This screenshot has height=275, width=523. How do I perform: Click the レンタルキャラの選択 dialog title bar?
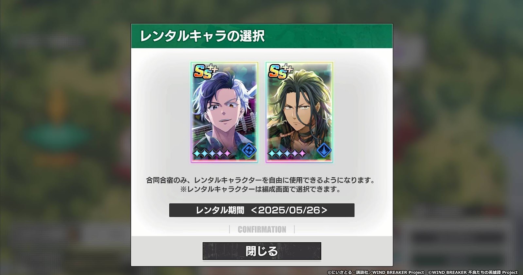point(262,36)
